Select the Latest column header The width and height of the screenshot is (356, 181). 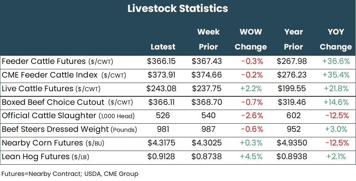pos(163,47)
